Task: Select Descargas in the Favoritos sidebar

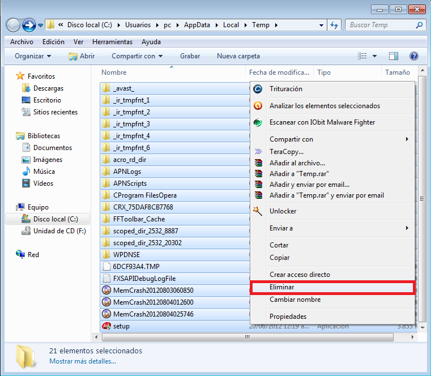Action: (x=48, y=88)
